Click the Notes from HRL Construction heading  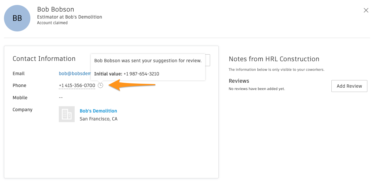click(274, 59)
